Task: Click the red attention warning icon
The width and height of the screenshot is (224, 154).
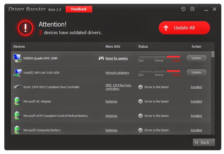Action: tap(25, 28)
